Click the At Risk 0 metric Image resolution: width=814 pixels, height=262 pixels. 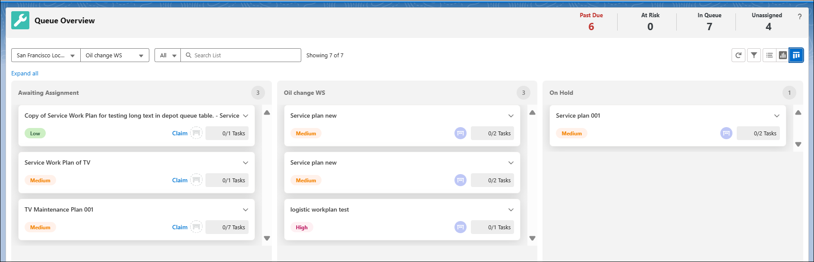coord(650,22)
